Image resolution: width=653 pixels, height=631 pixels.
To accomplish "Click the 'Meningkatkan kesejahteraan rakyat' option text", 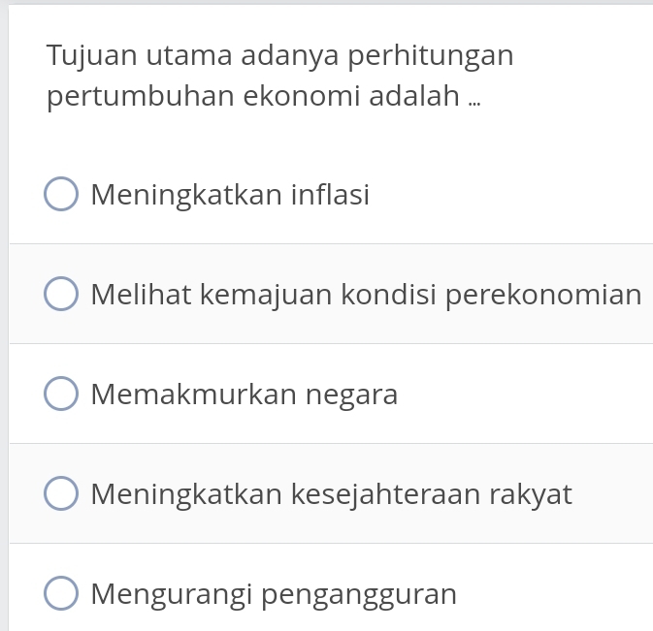I will [x=331, y=494].
